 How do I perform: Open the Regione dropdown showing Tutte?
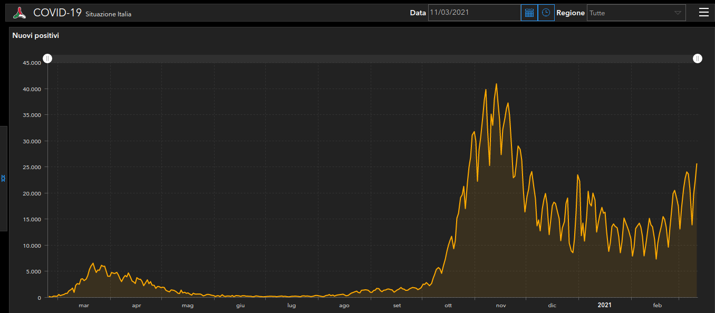tap(630, 13)
